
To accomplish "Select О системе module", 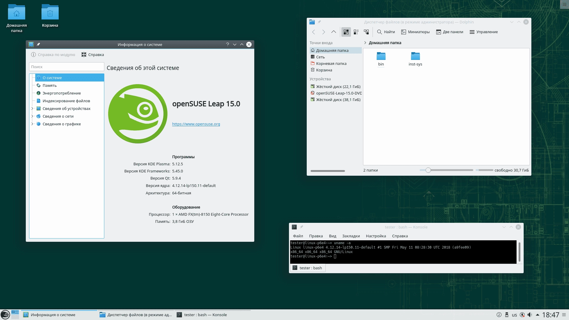I will [70, 78].
